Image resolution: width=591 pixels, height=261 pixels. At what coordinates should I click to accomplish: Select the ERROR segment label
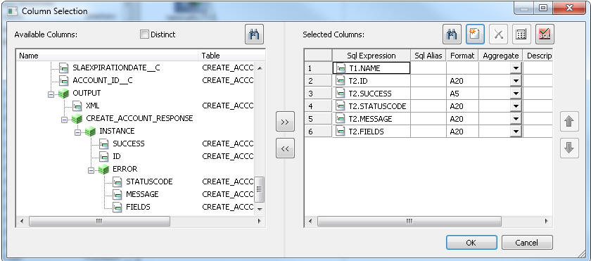[x=125, y=169]
